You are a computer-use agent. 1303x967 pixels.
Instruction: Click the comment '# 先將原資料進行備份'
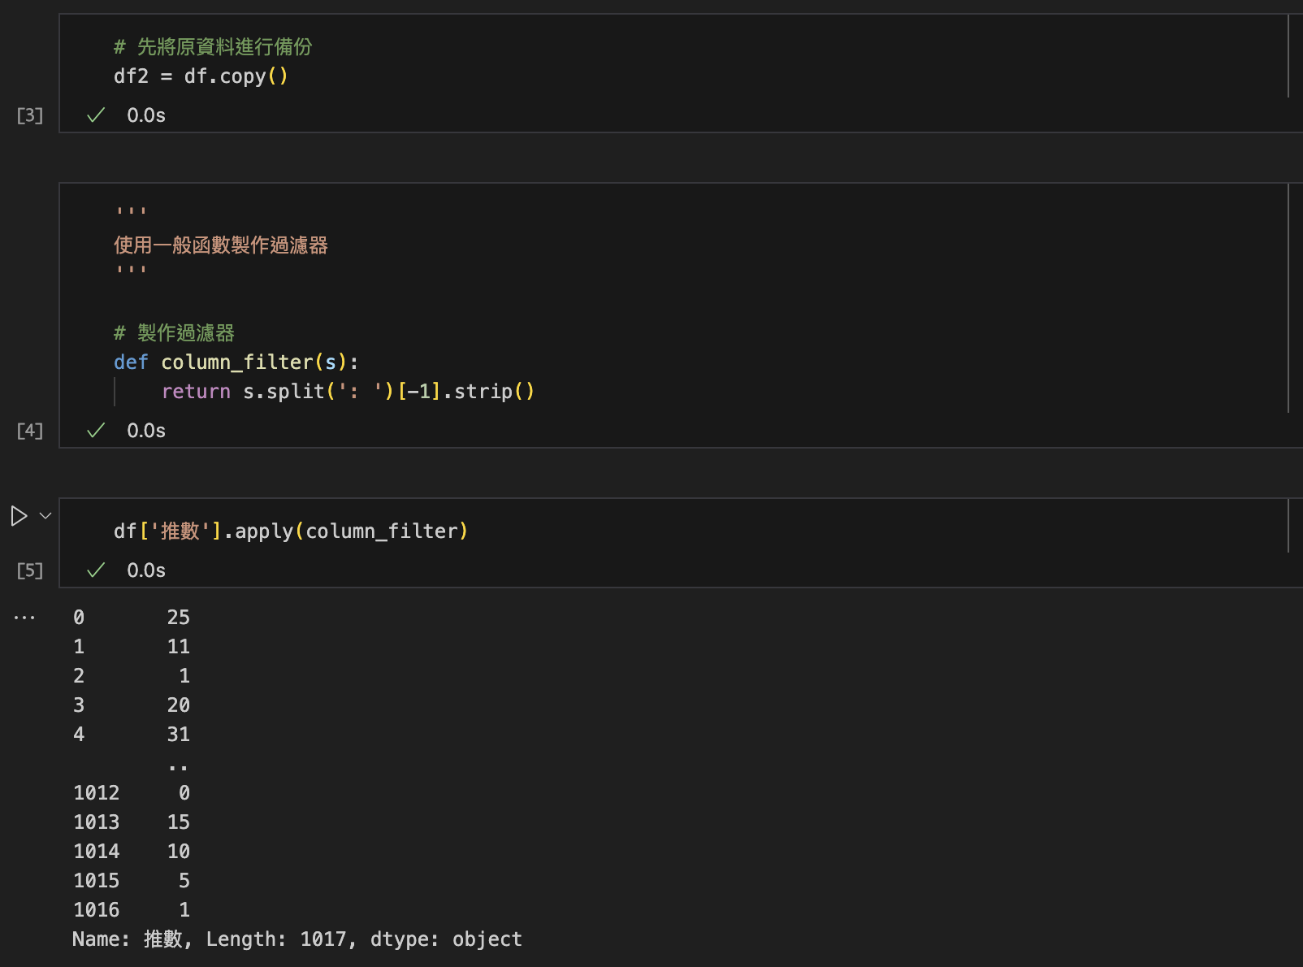tap(213, 47)
